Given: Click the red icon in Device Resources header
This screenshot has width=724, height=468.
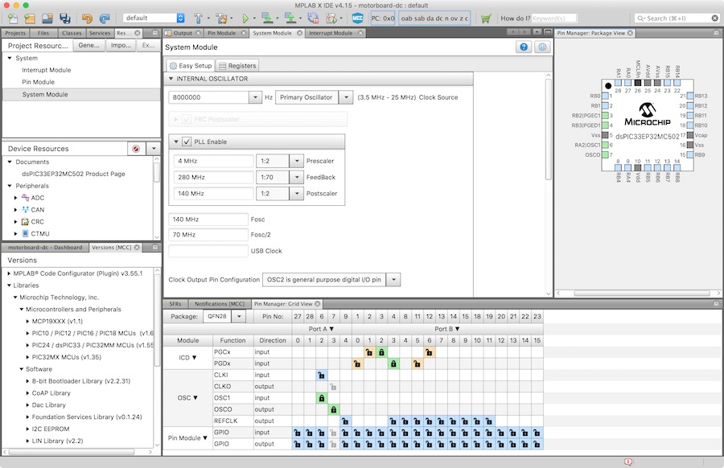Looking at the screenshot, I should pos(136,149).
